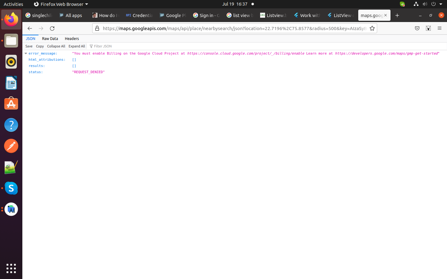Save page to Pocket
The height and width of the screenshot is (279, 447).
click(x=417, y=28)
